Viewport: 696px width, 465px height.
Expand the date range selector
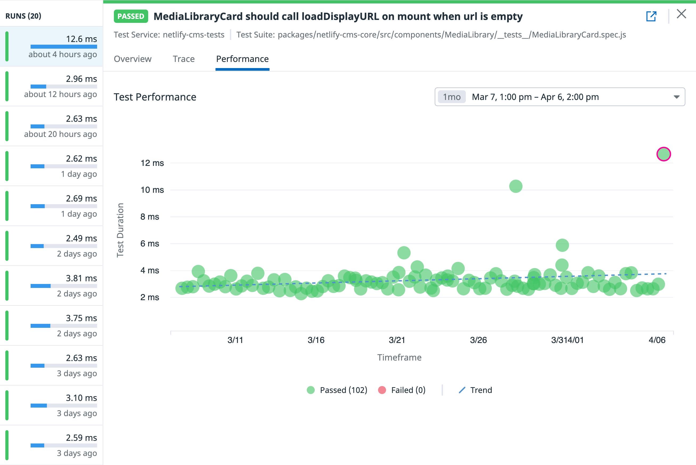point(677,97)
